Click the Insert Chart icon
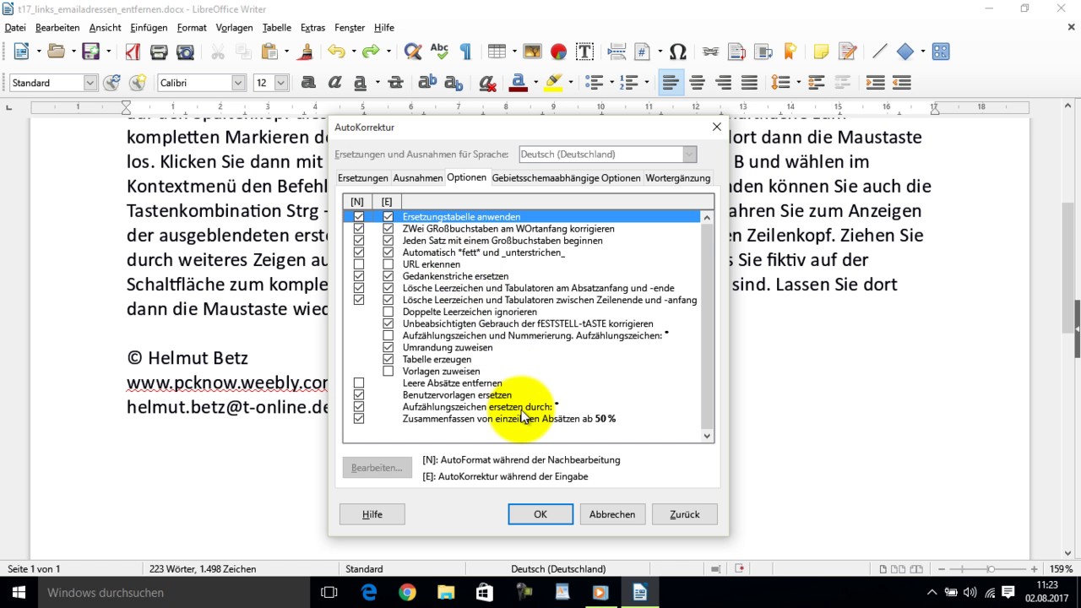1081x608 pixels. tap(558, 52)
